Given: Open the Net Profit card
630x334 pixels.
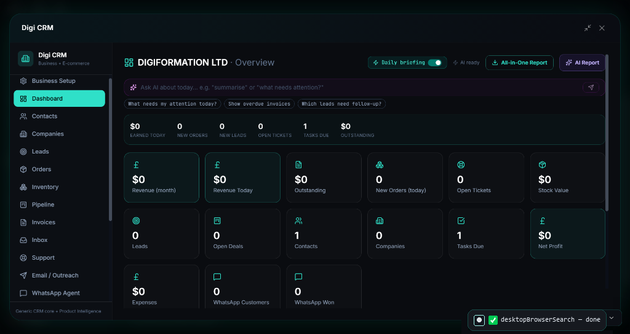Looking at the screenshot, I should click(568, 233).
